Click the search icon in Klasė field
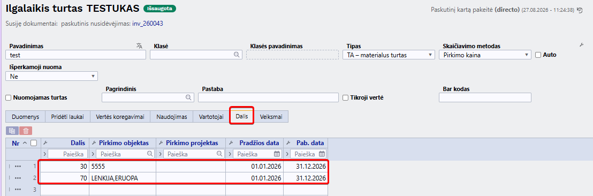The width and height of the screenshot is (593, 196). 237,55
